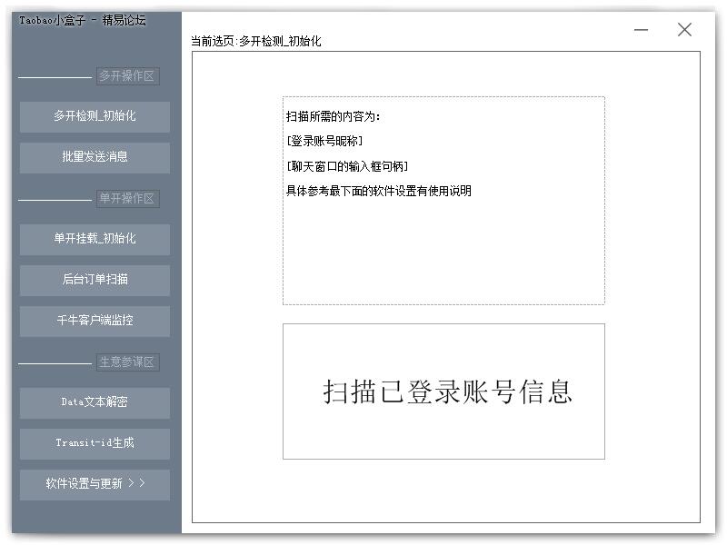
Task: Click text line [登录账号昵称]
Action: pyautogui.click(x=324, y=141)
